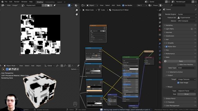The width and height of the screenshot is (198, 111).
Task: Uncheck the Clear Image checkbox
Action: click(178, 83)
